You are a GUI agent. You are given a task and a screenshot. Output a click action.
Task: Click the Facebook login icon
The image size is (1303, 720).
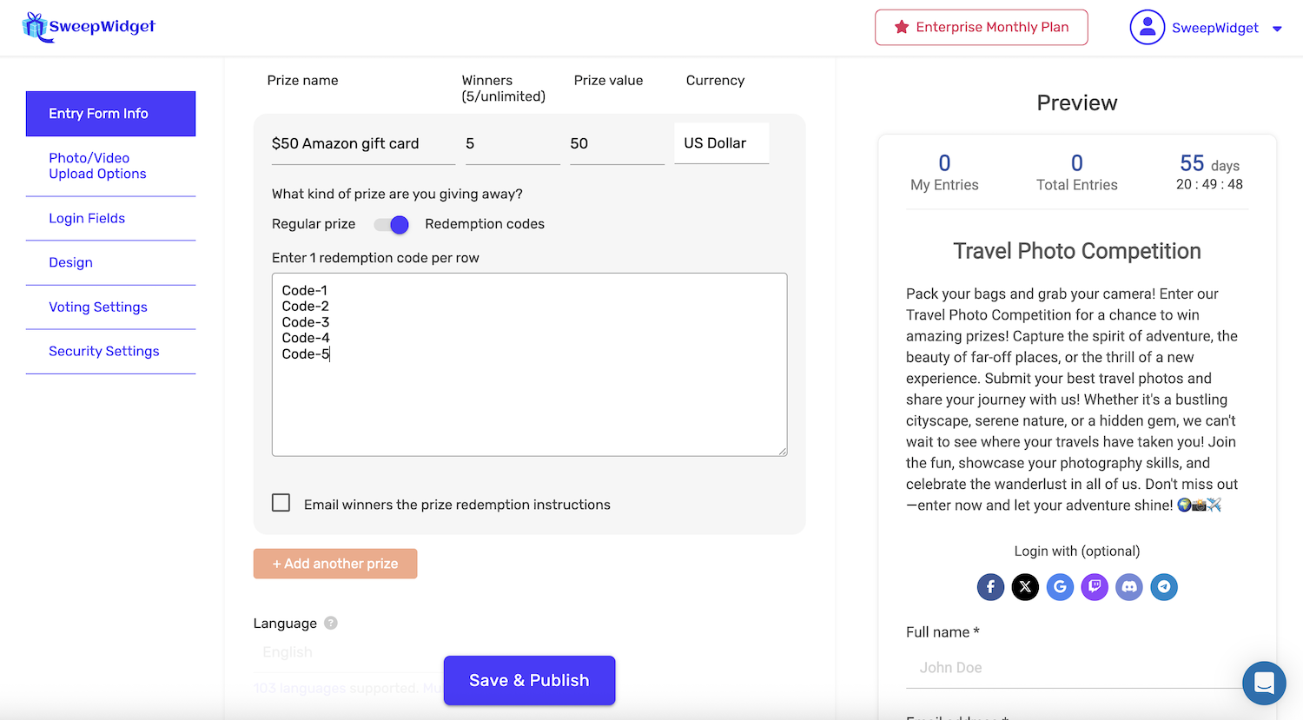tap(990, 587)
